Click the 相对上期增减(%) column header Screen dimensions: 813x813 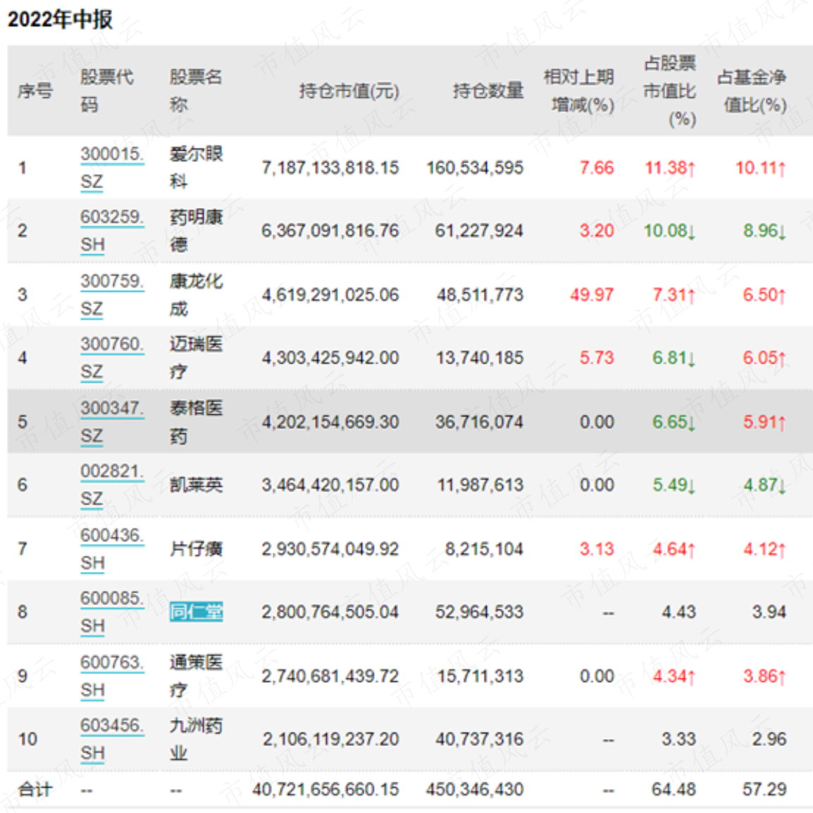[578, 92]
